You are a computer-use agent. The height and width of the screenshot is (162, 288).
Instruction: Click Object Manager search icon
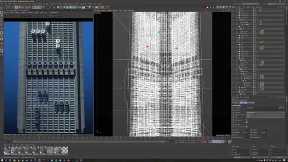[278, 7]
